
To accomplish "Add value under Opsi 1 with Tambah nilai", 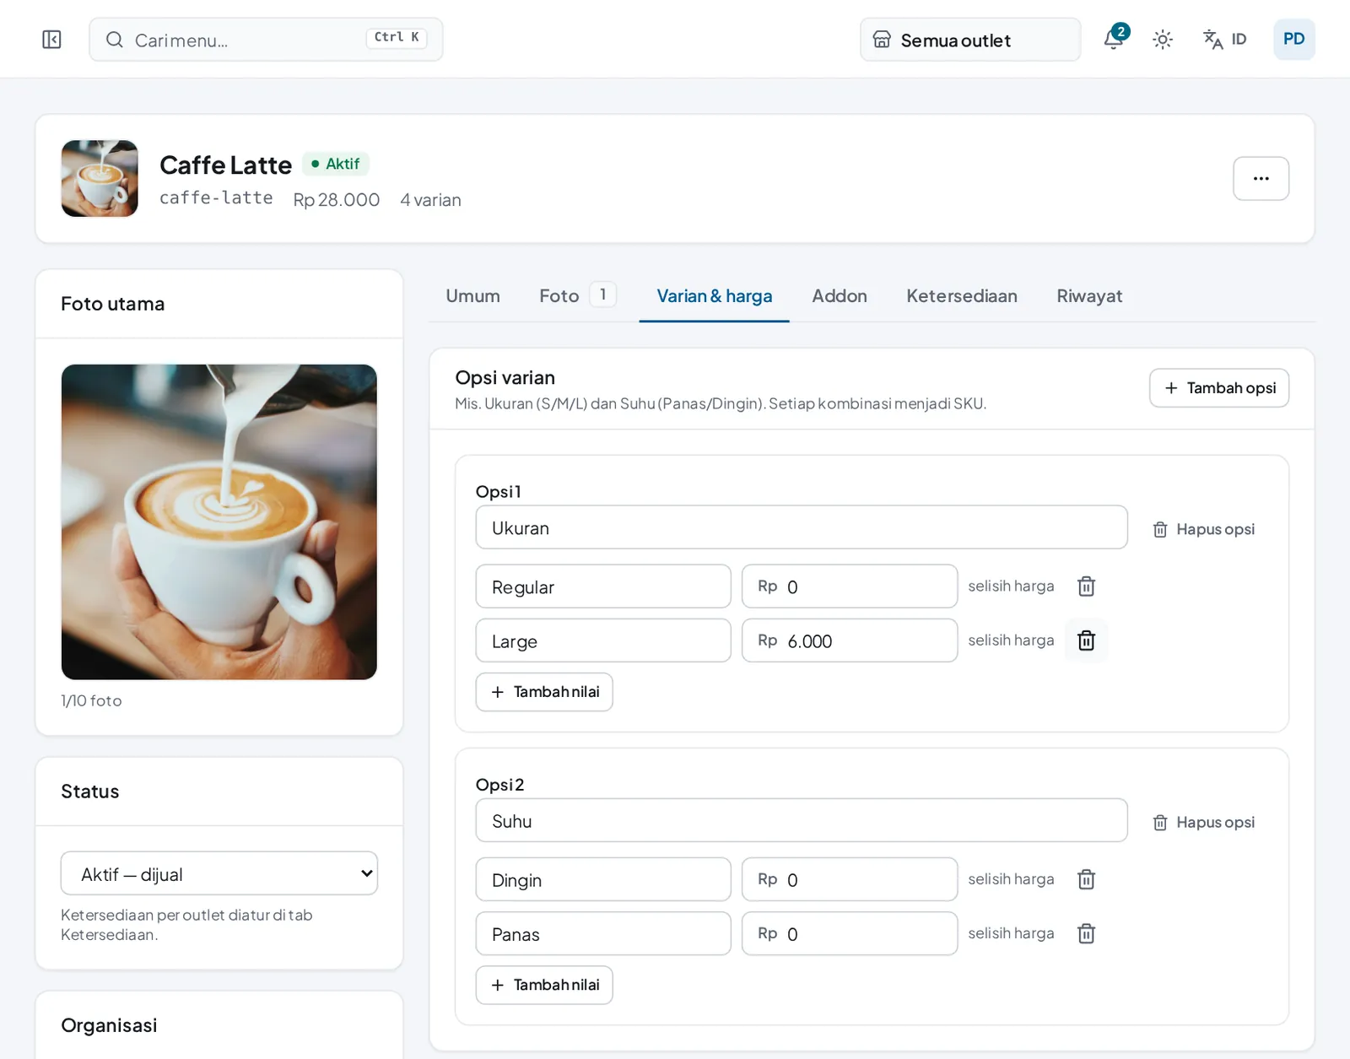I will pos(544,692).
